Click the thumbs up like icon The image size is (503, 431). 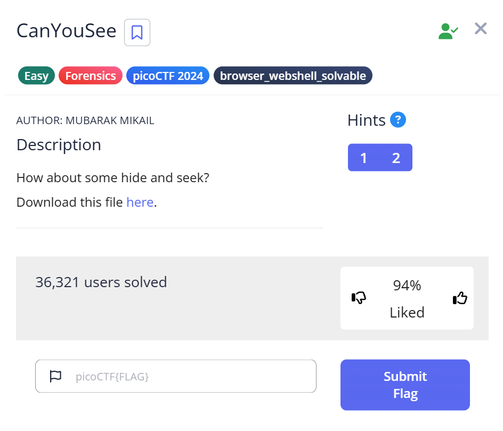click(x=460, y=298)
